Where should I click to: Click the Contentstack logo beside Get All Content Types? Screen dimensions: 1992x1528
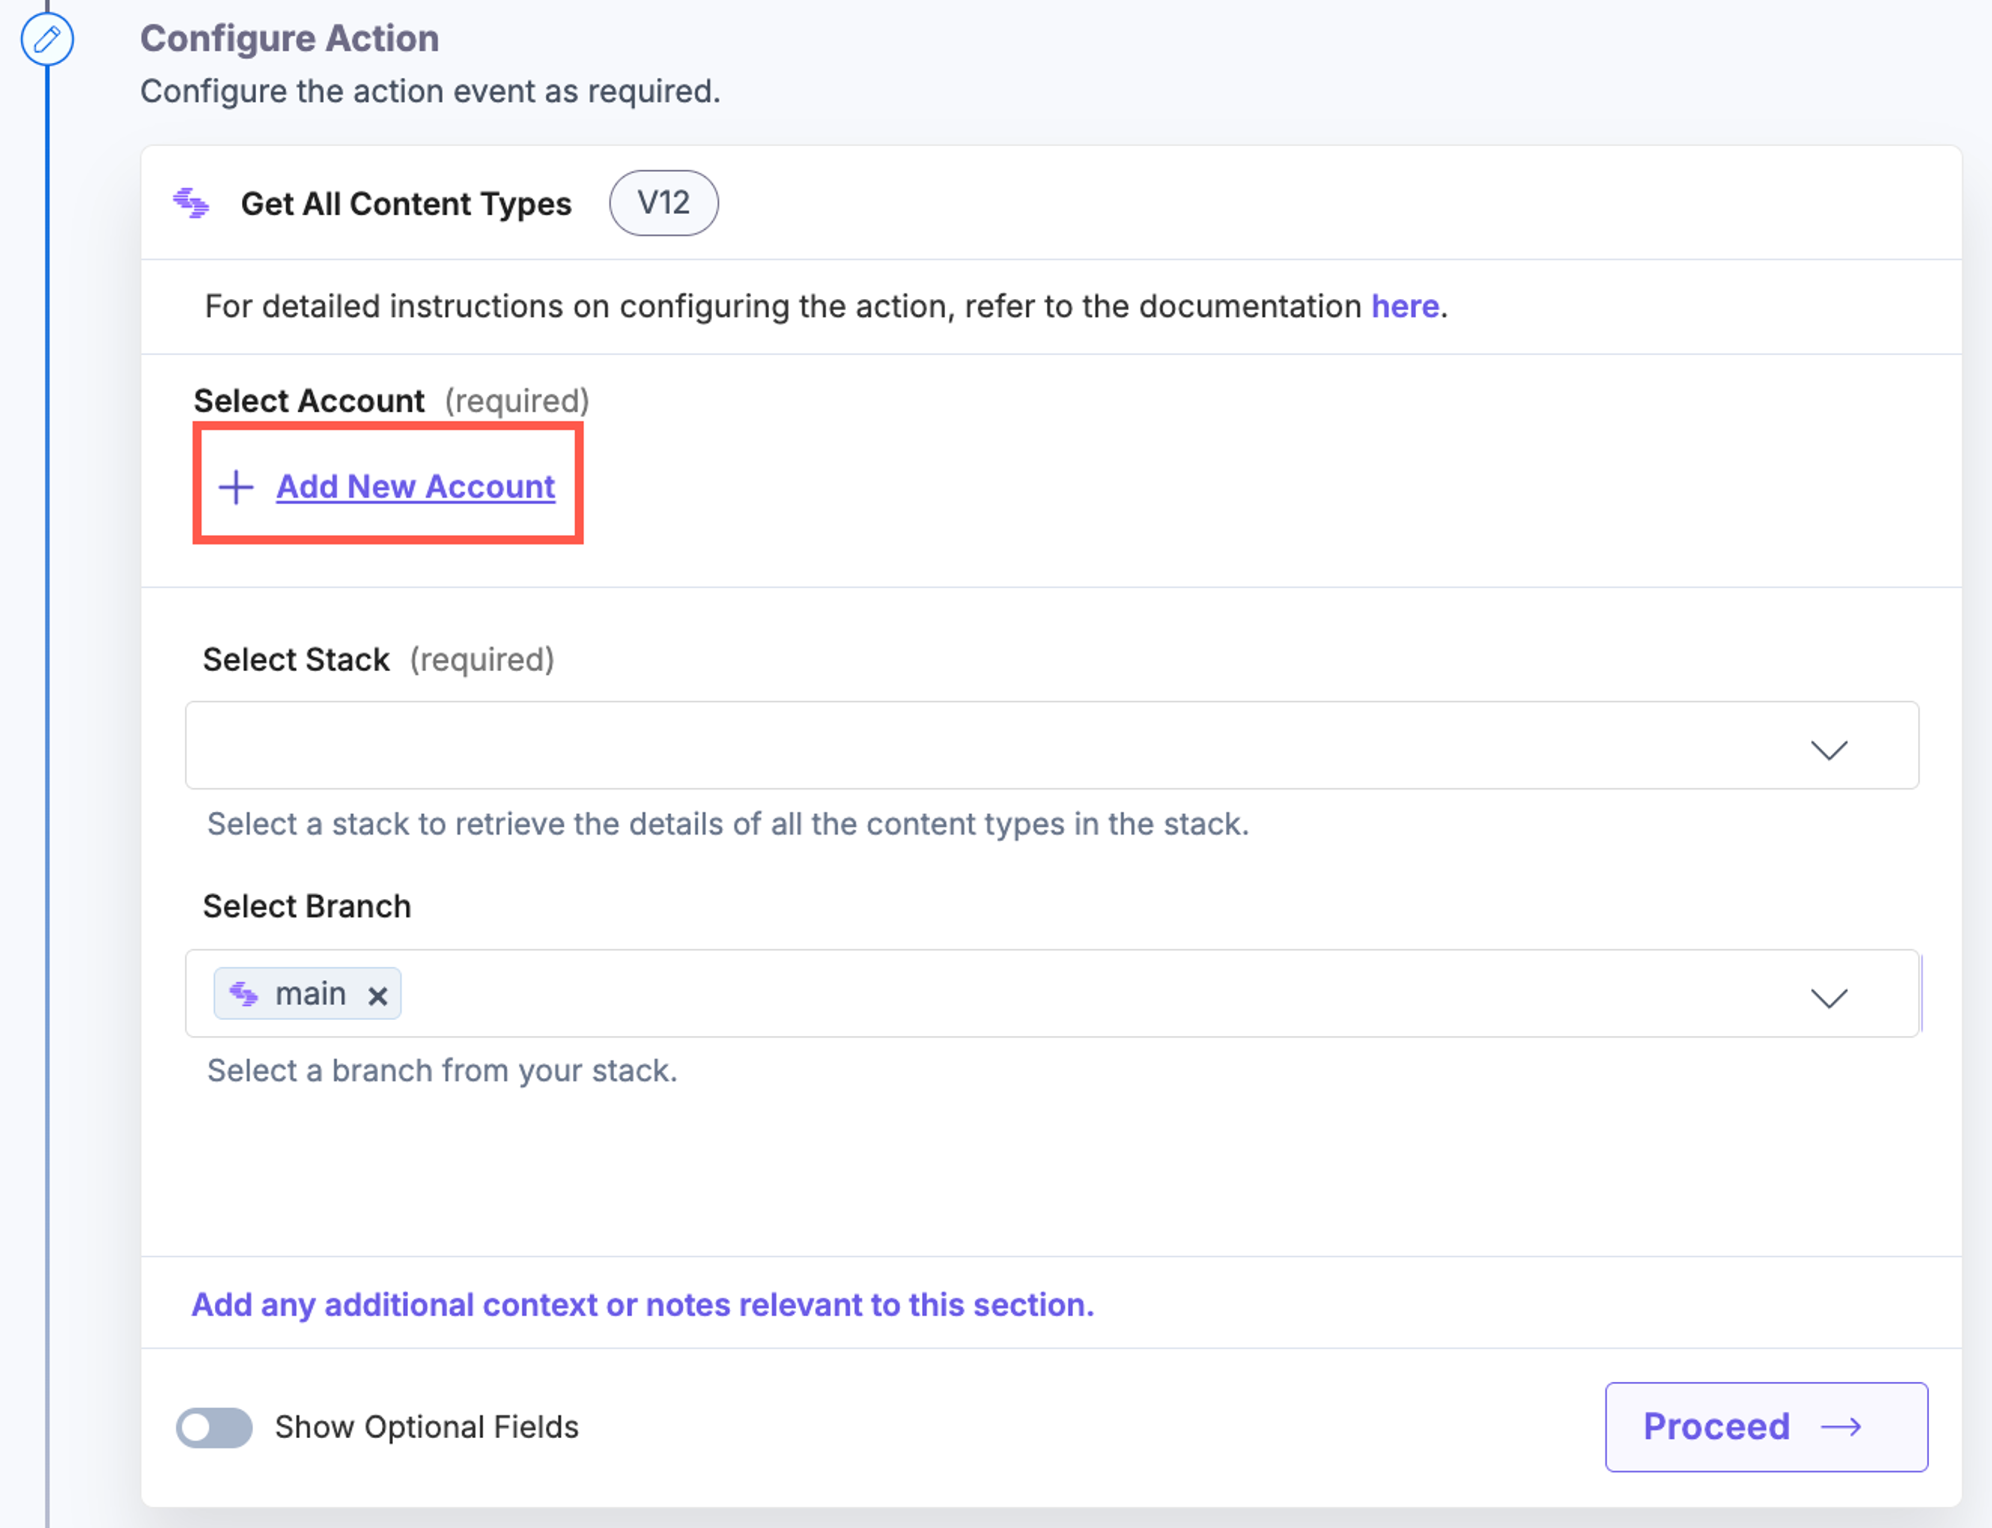(191, 203)
